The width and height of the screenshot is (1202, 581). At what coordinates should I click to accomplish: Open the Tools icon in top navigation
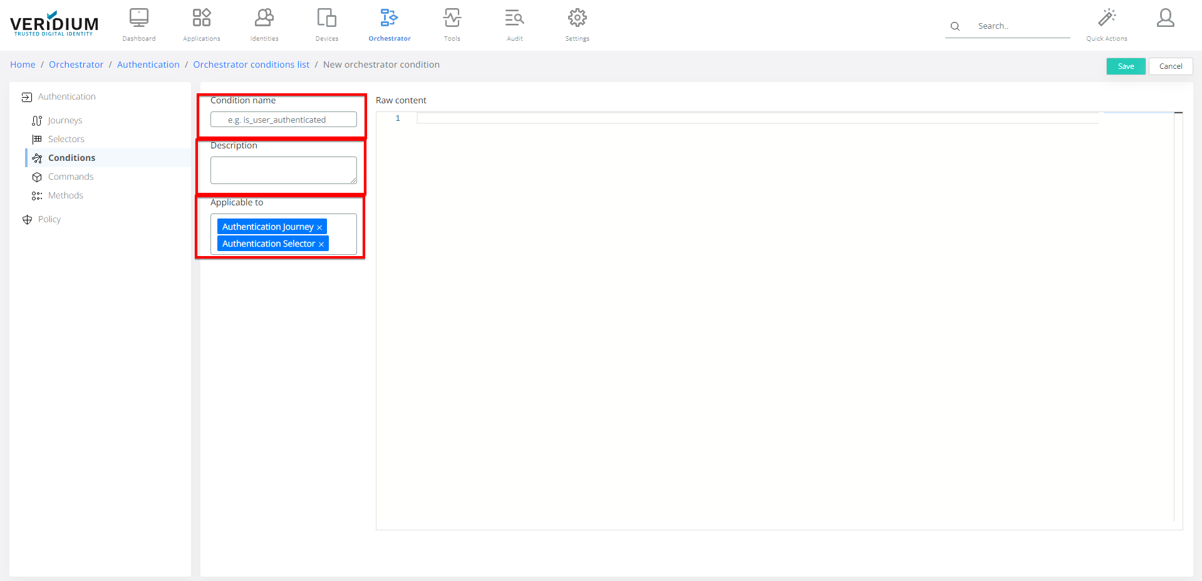(452, 18)
